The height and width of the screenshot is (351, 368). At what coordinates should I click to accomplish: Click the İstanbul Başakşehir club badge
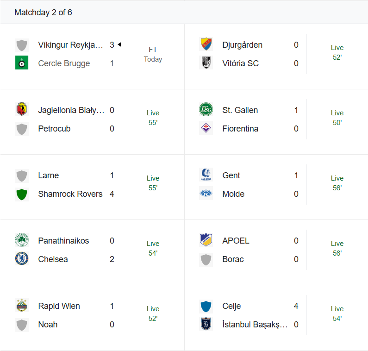(206, 324)
